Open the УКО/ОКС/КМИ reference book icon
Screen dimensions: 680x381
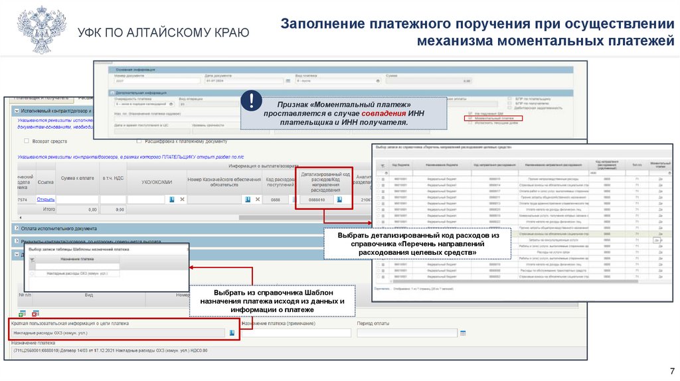[x=172, y=199]
